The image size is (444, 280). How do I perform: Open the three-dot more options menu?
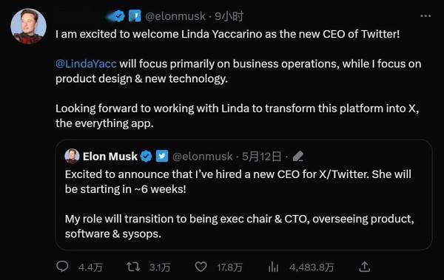[x=425, y=16]
